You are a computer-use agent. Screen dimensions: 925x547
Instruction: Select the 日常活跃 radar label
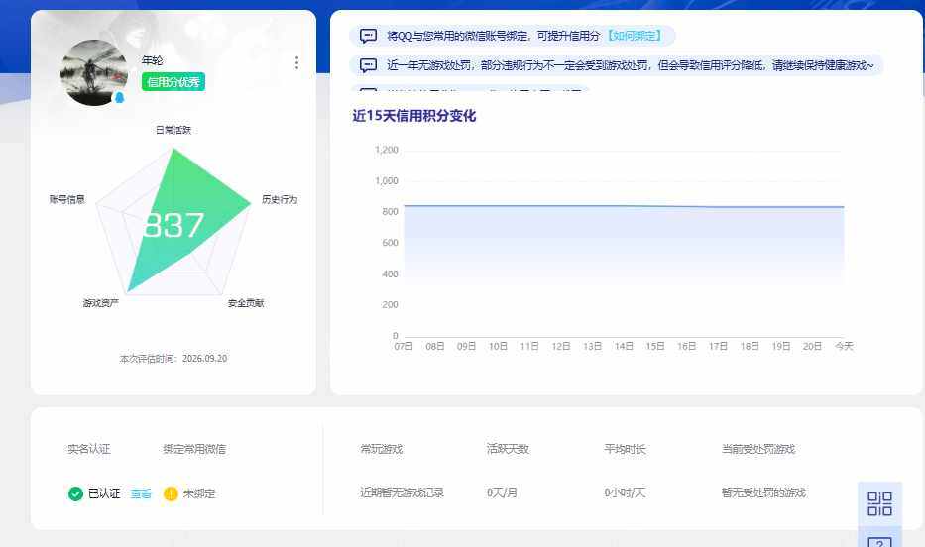click(173, 130)
